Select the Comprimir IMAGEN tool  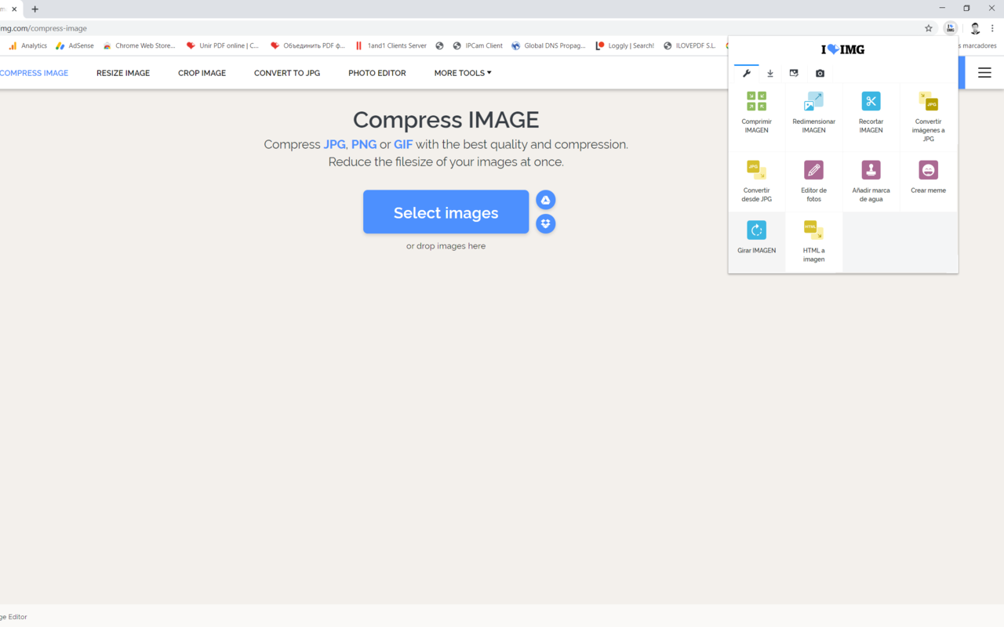[756, 114]
